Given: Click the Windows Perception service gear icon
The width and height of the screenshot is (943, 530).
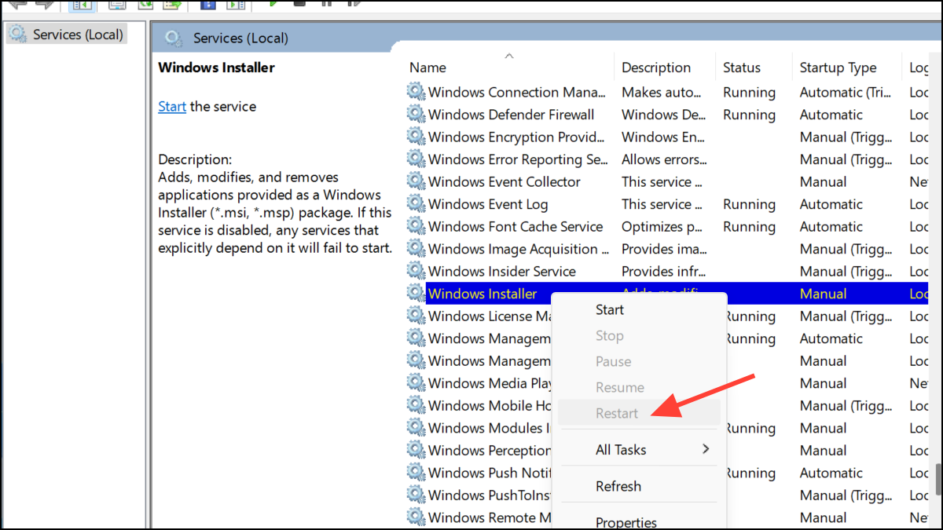Looking at the screenshot, I should 415,450.
